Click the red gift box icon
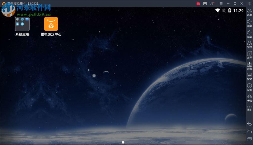 tap(198, 3)
